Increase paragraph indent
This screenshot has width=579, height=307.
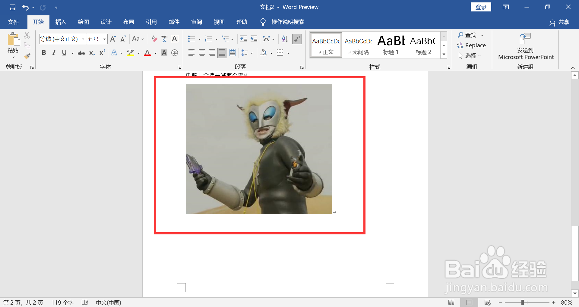point(254,39)
